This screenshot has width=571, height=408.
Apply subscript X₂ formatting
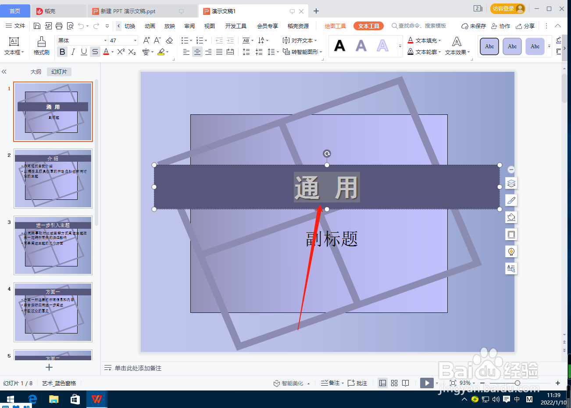132,52
